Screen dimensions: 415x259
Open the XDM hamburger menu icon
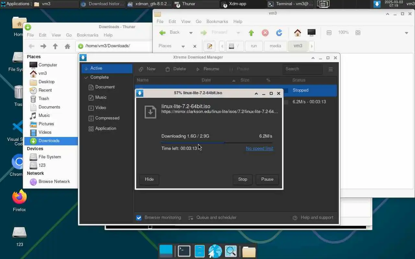point(331,69)
